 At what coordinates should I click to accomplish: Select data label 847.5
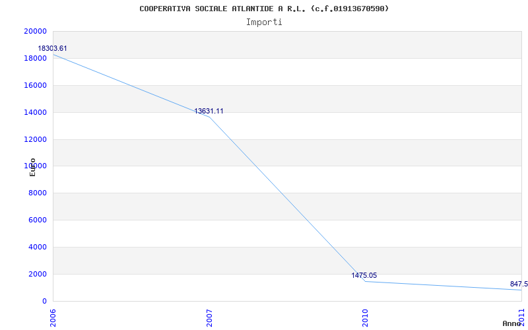(x=519, y=284)
